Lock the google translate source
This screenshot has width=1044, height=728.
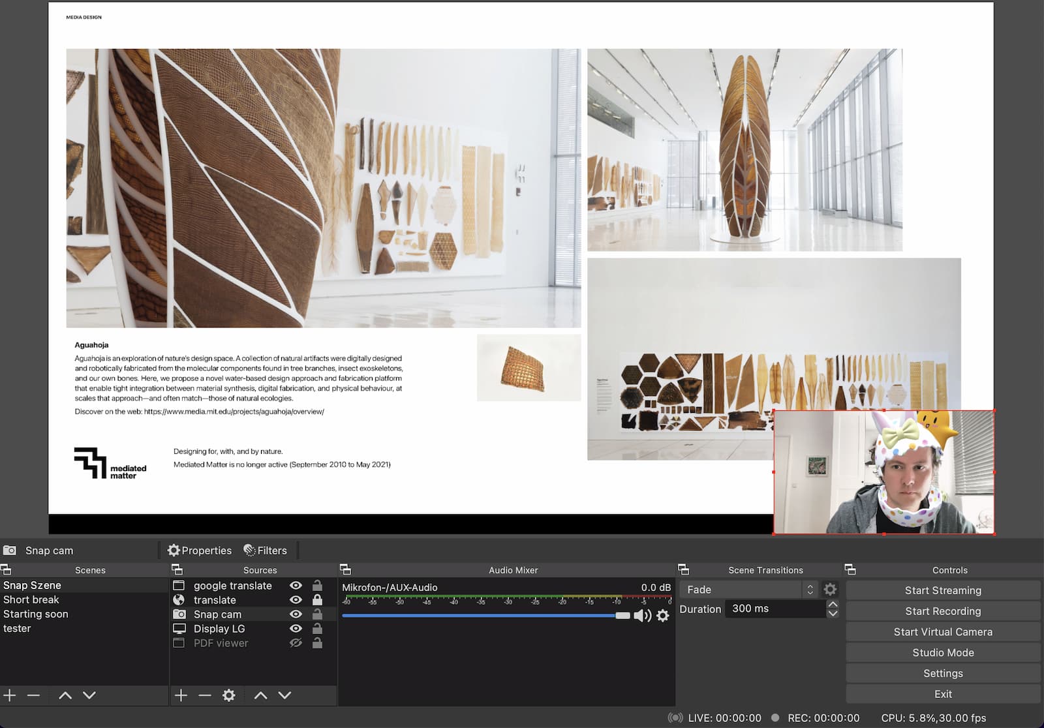coord(317,585)
